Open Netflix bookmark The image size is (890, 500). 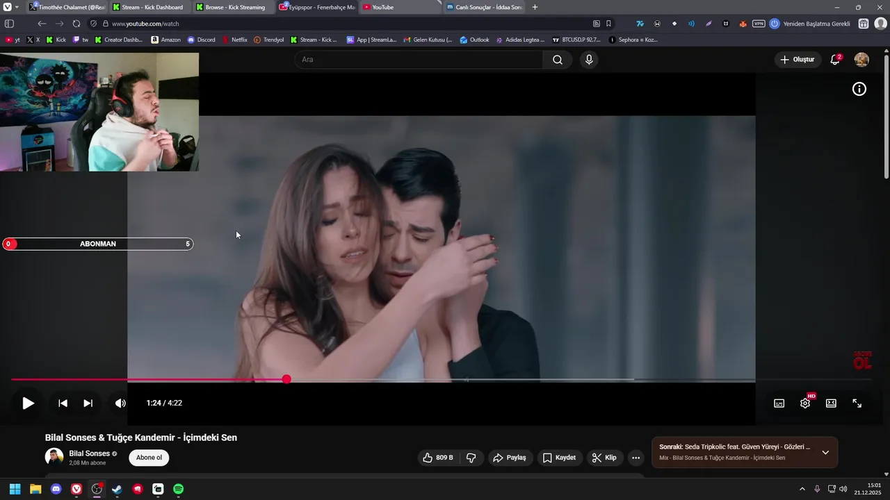[x=234, y=40]
